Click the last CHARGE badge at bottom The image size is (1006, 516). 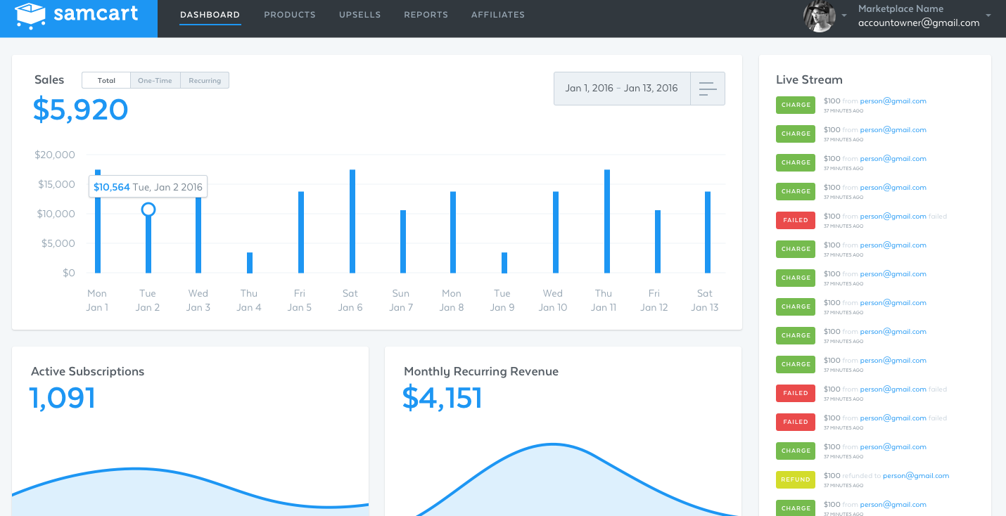coord(796,508)
